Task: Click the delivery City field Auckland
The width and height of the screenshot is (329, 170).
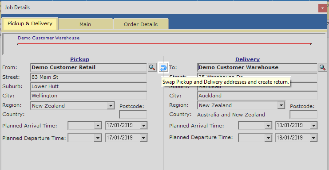Action: [258, 96]
